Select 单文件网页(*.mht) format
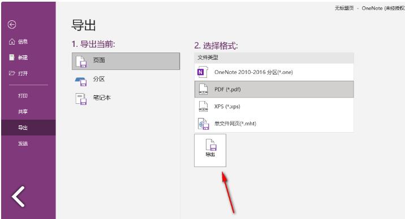Viewport: 405px width, 219px height. 274,124
